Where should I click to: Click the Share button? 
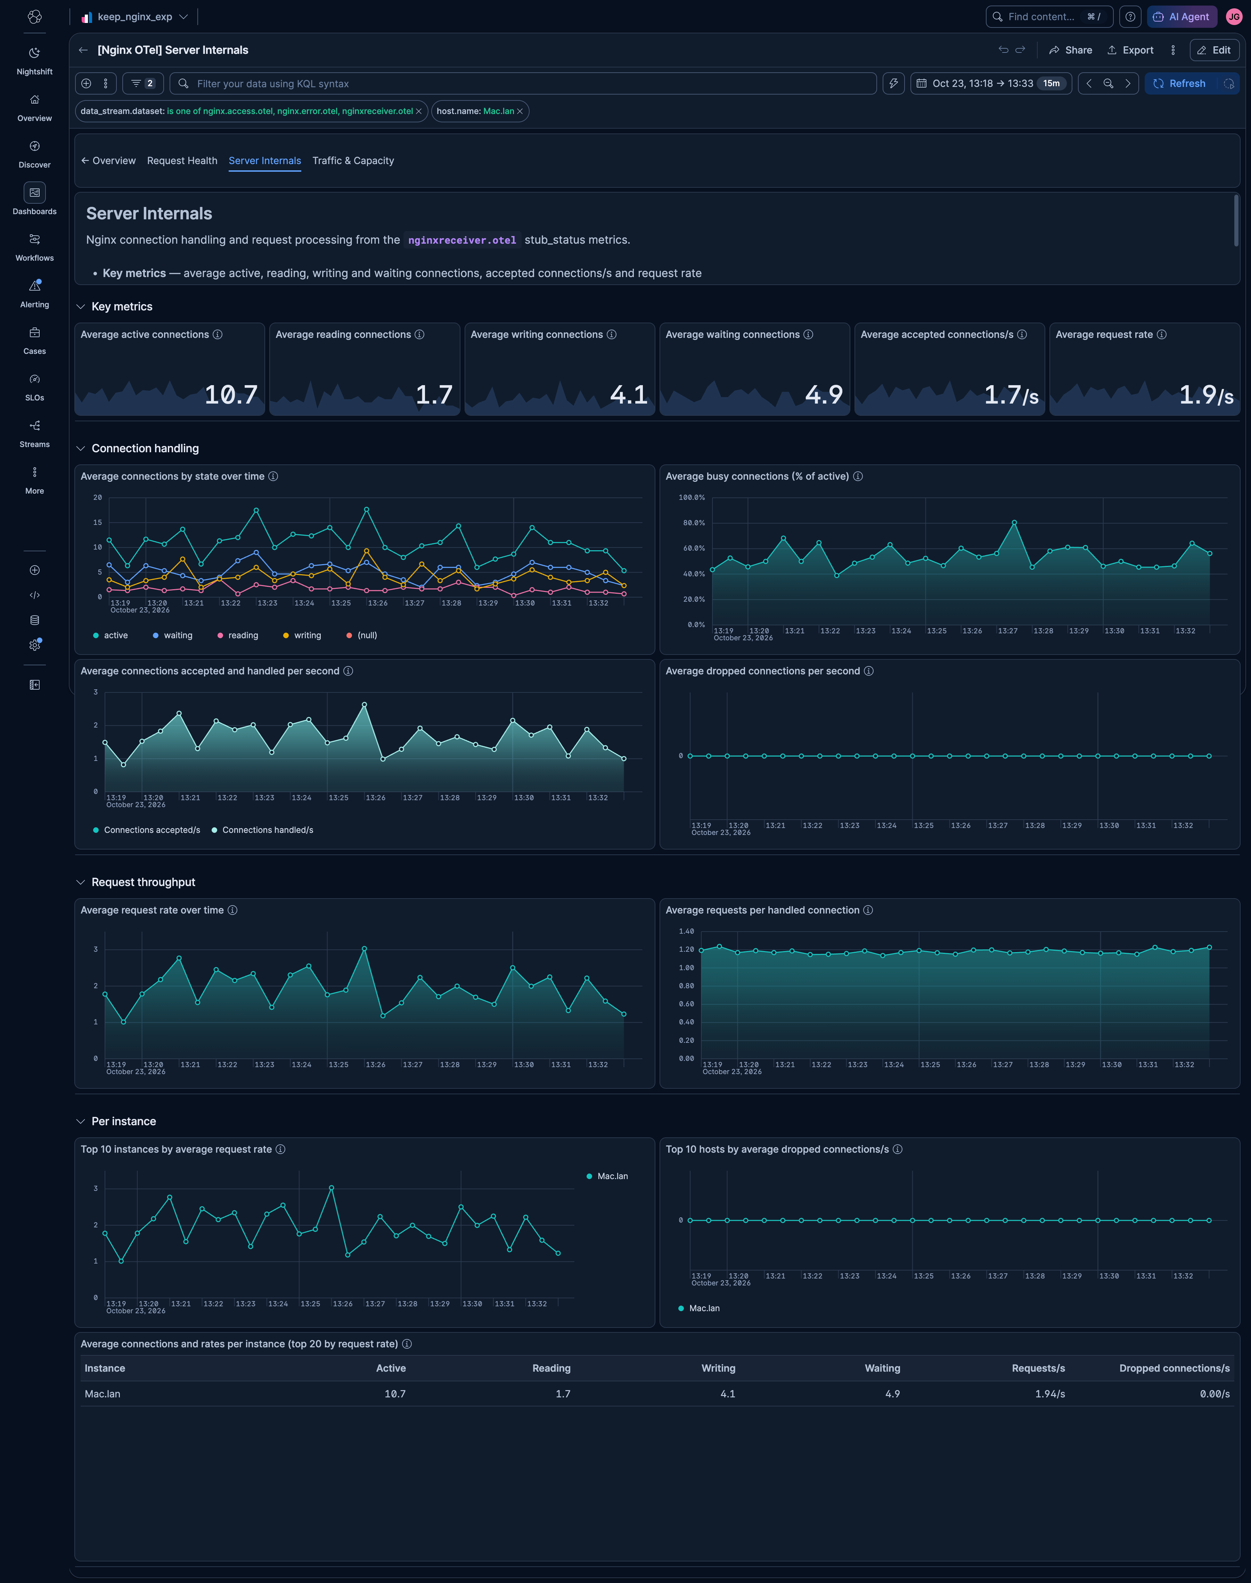tap(1070, 50)
